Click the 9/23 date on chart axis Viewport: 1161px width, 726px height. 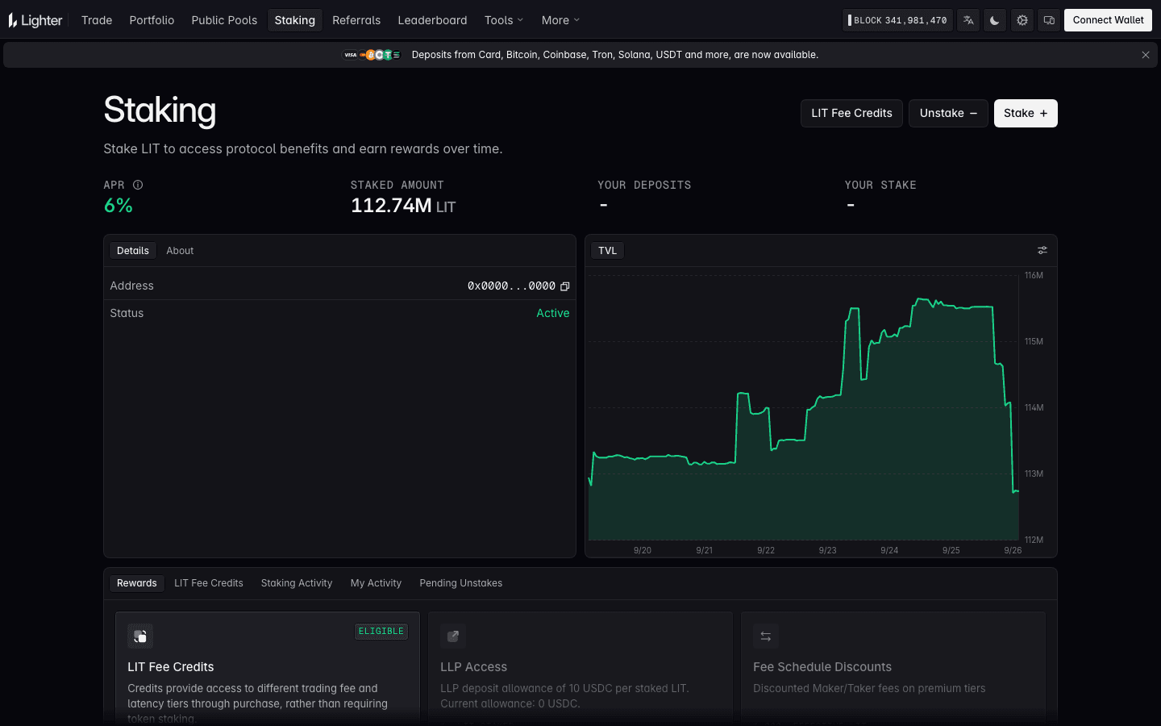827,550
